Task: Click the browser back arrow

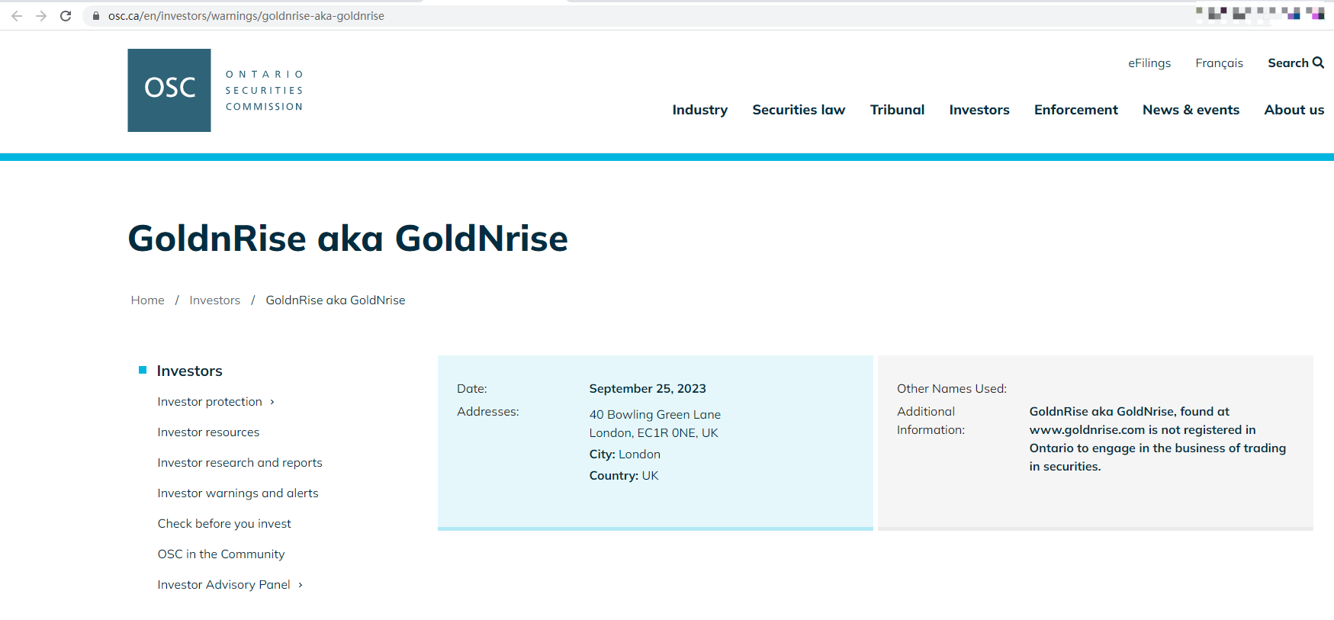Action: click(x=17, y=16)
